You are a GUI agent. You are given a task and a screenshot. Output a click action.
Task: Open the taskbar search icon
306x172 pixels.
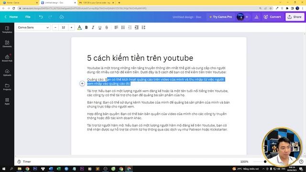tap(11, 169)
